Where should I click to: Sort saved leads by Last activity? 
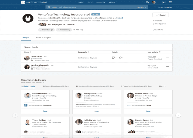(154, 52)
